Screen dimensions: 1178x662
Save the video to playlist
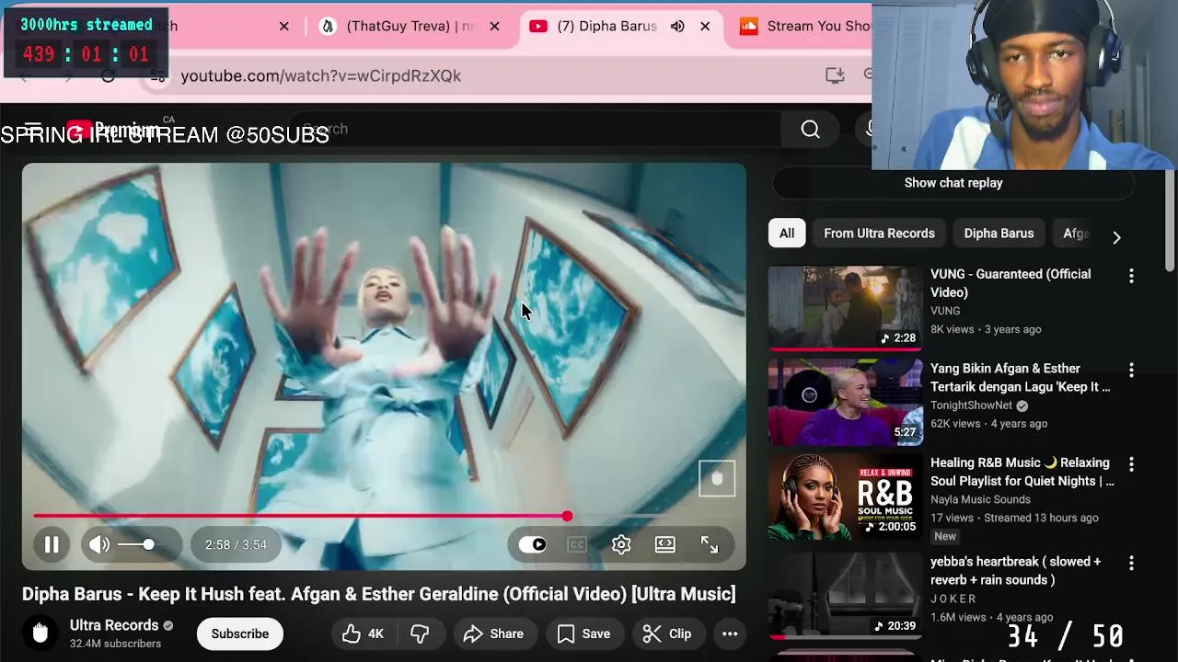point(583,633)
